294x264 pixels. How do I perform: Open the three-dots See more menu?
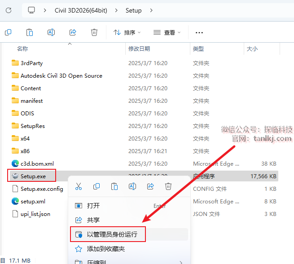pos(199,33)
